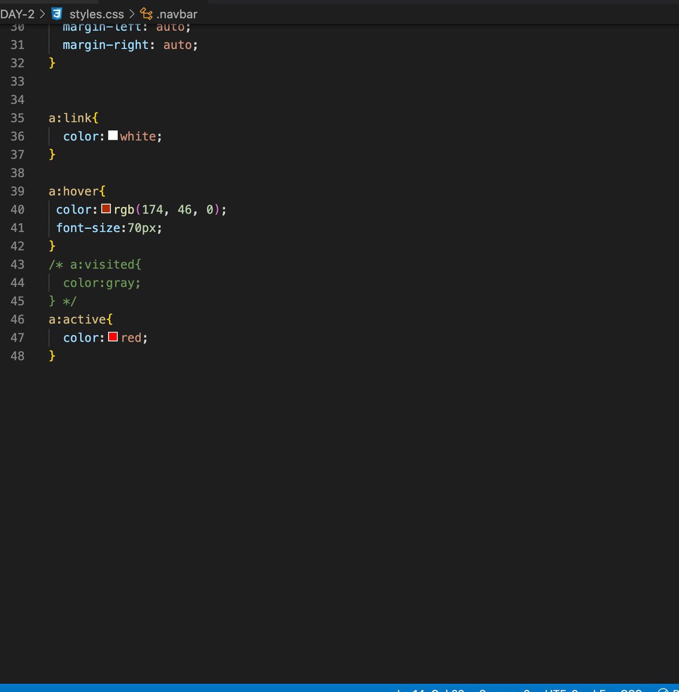Click the white color preview box beside 'white'
Image resolution: width=679 pixels, height=692 pixels.
tap(113, 136)
